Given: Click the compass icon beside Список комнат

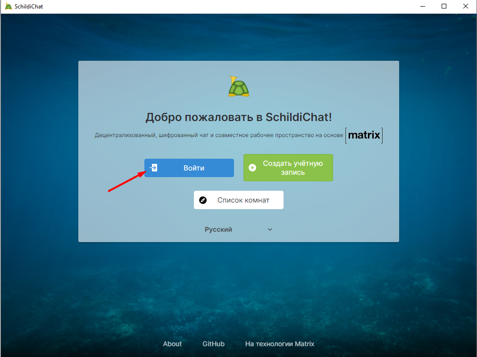Looking at the screenshot, I should click(x=203, y=200).
